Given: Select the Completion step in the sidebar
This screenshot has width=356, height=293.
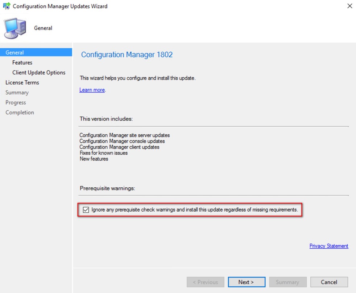Looking at the screenshot, I should pos(20,113).
